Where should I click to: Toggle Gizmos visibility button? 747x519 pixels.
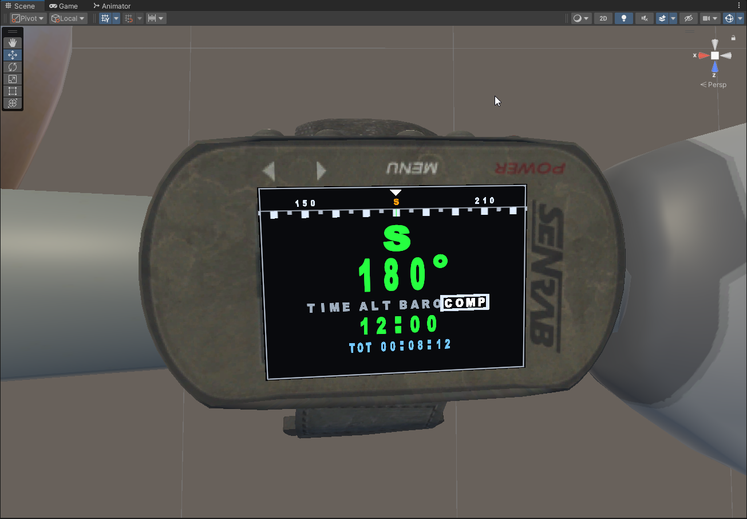729,18
